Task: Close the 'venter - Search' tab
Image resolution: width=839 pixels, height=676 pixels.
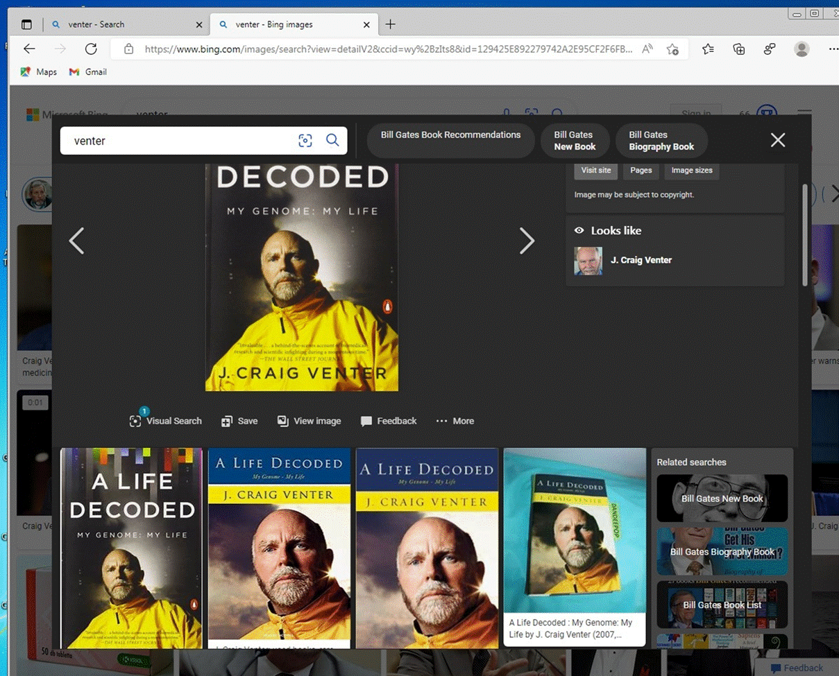Action: (199, 24)
